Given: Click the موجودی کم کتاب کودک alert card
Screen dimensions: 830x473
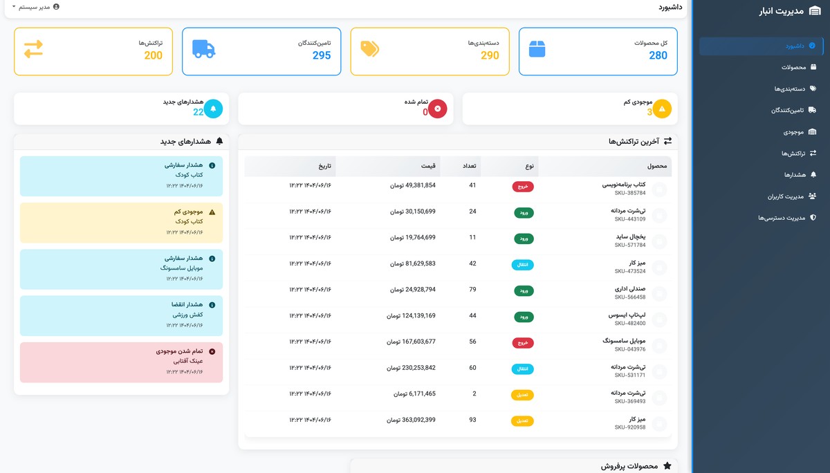Looking at the screenshot, I should (120, 223).
